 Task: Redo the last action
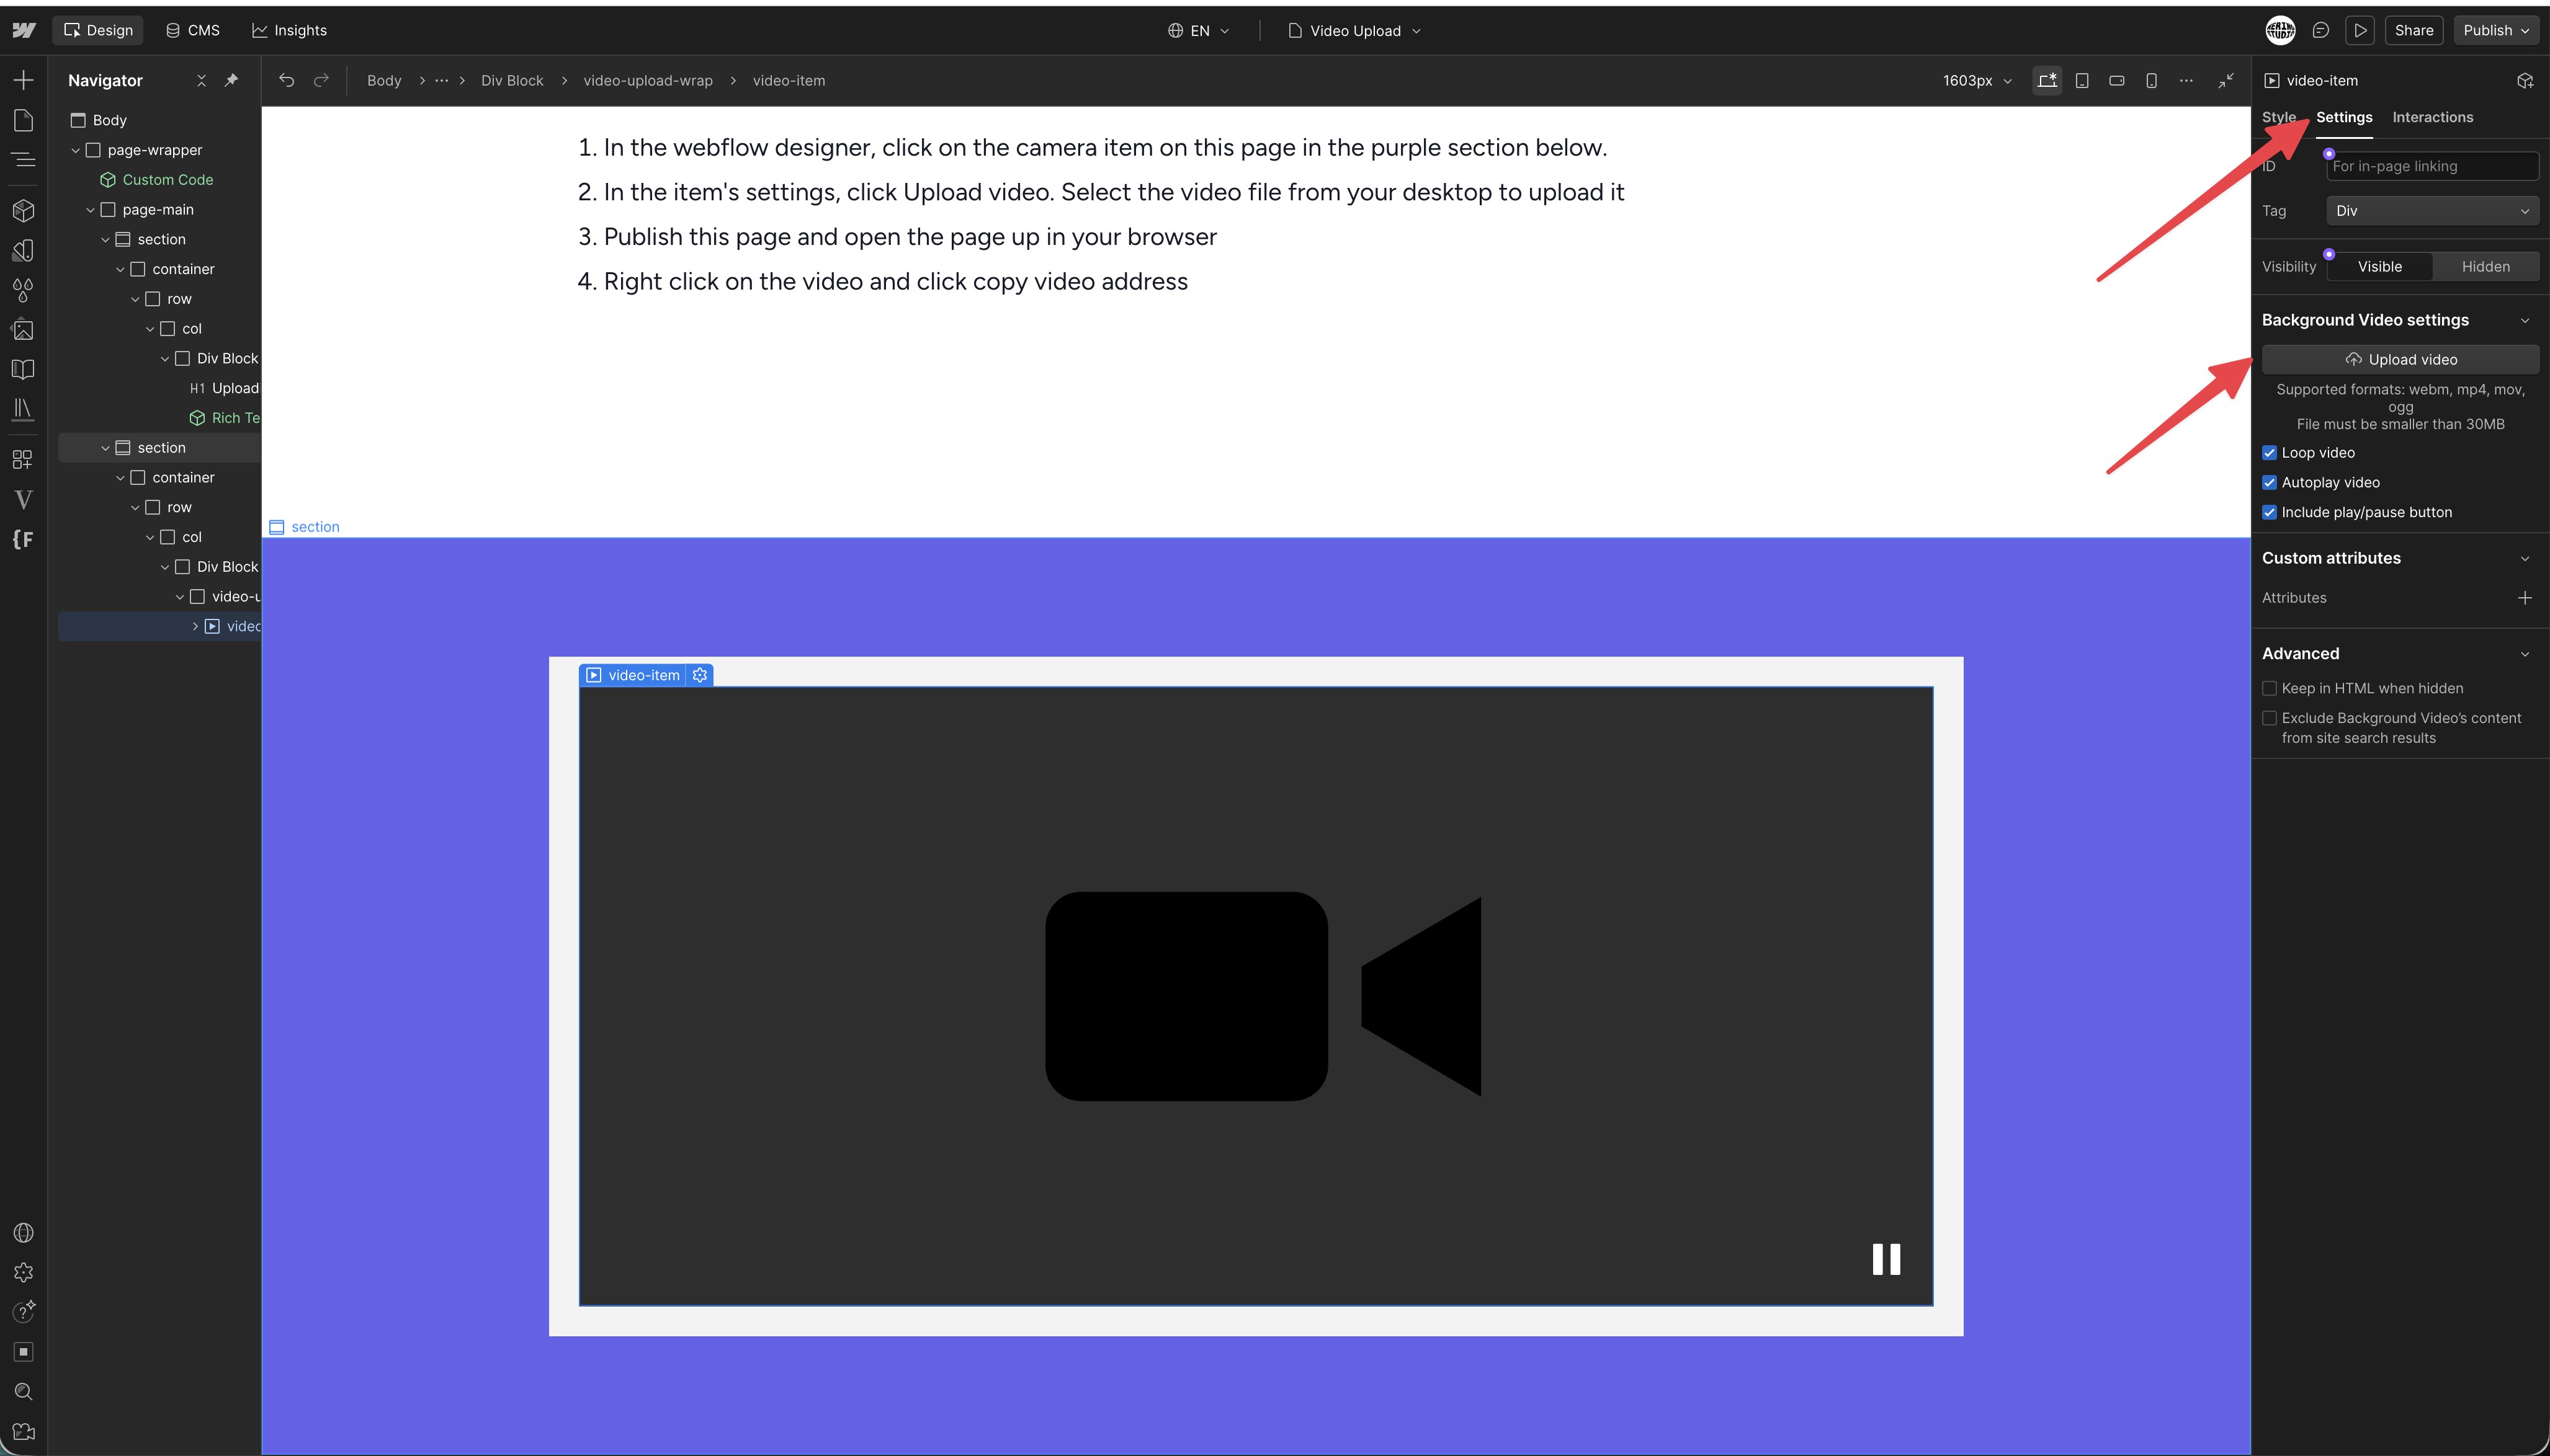[x=321, y=80]
